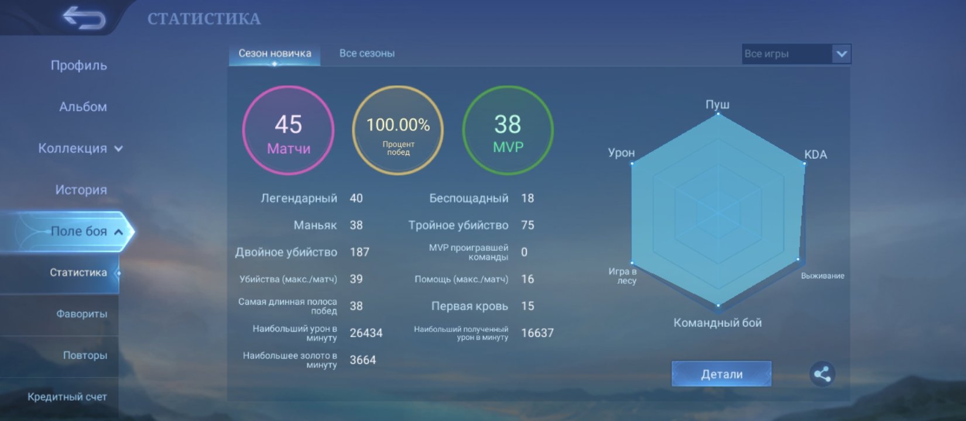Click the Убийства (макс./матч) label
This screenshot has height=421, width=966.
coord(288,279)
